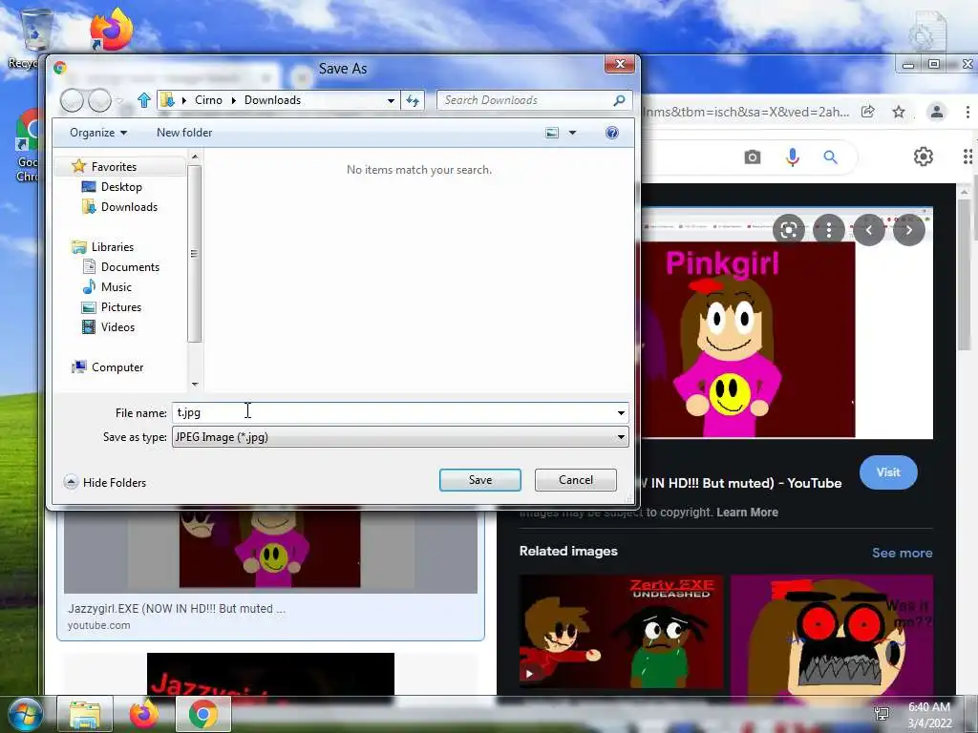Click the network tray icon
Viewport: 978px width, 733px height.
coord(882,715)
